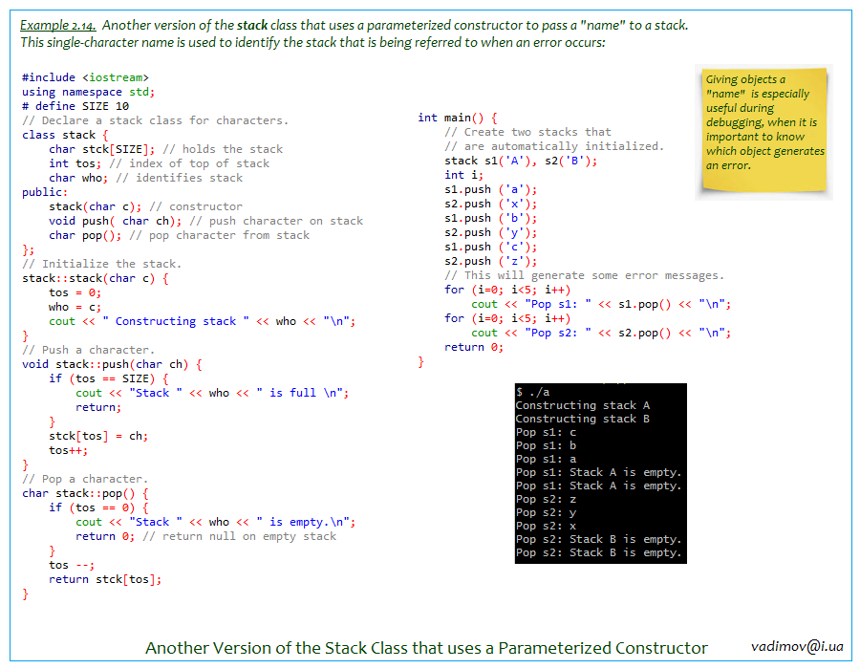Screen dimensions: 860x669
Task: Select the 'using namespace std;' line
Action: [x=88, y=92]
